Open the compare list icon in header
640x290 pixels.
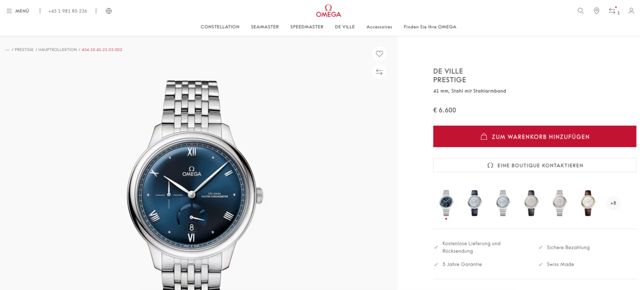click(x=613, y=10)
